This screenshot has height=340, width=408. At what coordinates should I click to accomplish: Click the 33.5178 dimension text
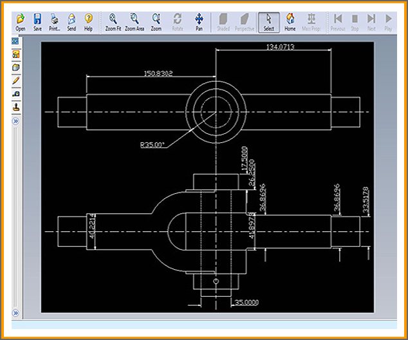tap(366, 200)
